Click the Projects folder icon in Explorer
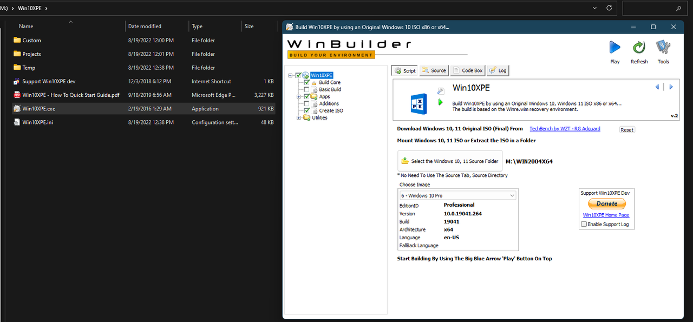Screen dimensions: 693x322 tap(17, 54)
